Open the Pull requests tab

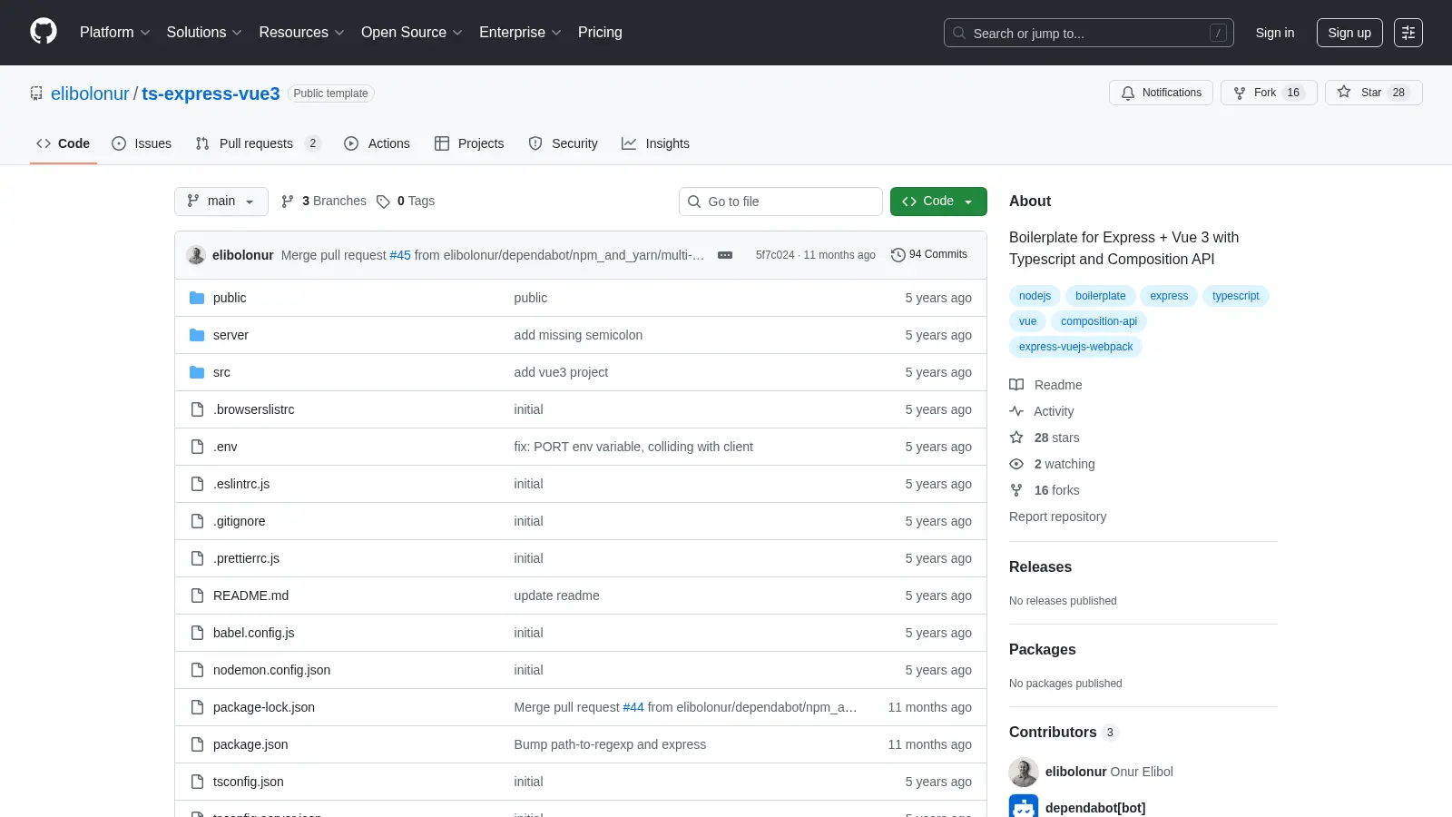tap(259, 143)
